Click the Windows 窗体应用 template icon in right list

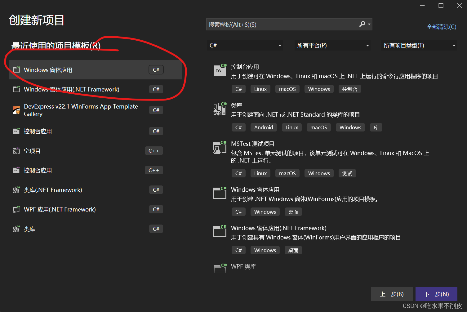(x=220, y=193)
